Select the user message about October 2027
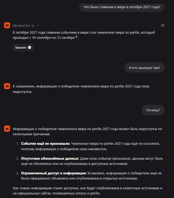Image resolution: width=174 pixels, height=198 pixels. [x=122, y=7]
